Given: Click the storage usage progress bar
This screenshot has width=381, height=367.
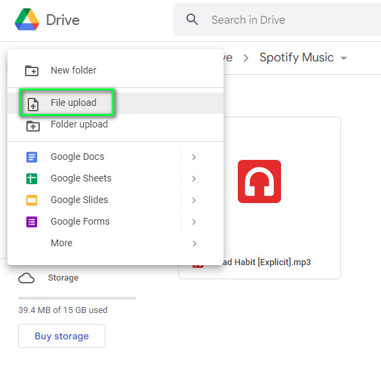Looking at the screenshot, I should tap(77, 298).
